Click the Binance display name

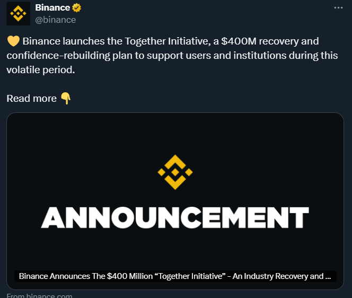(52, 8)
